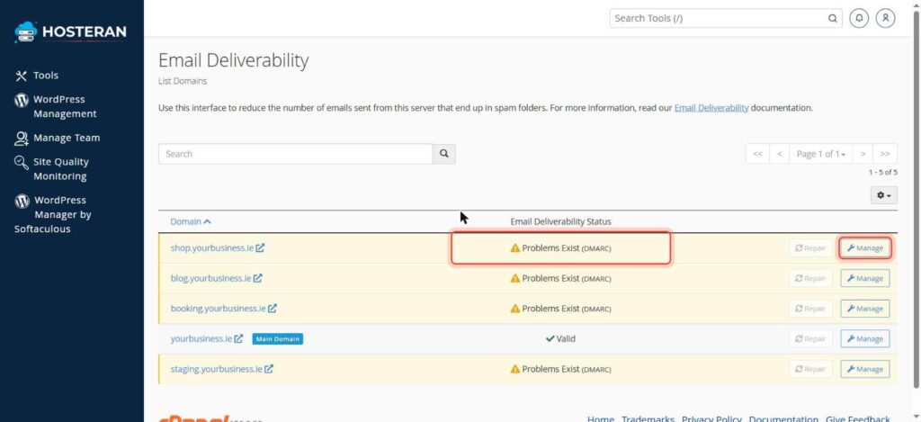Click Repair for shop.yourbusiness.ie

click(x=810, y=248)
